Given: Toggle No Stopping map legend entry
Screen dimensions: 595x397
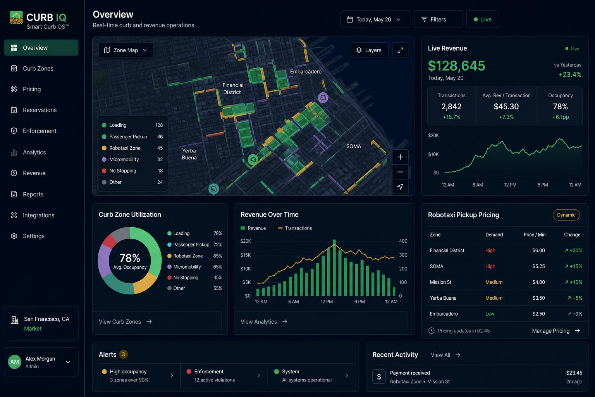Looking at the screenshot, I should (132, 171).
